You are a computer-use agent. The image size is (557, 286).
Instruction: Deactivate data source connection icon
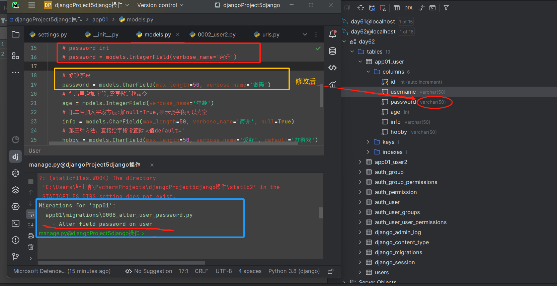(383, 8)
